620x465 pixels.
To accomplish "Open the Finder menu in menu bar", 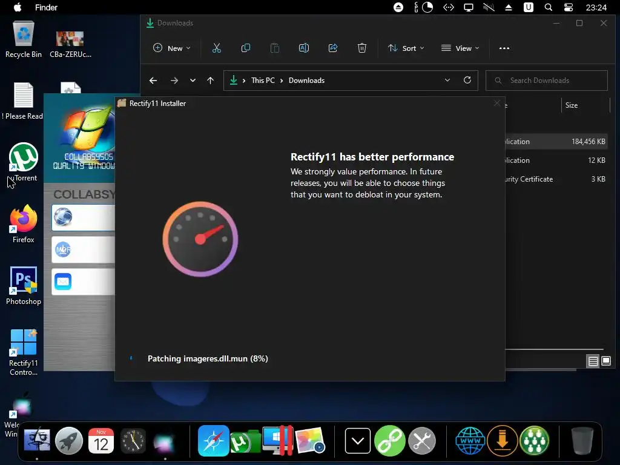I will (x=46, y=7).
